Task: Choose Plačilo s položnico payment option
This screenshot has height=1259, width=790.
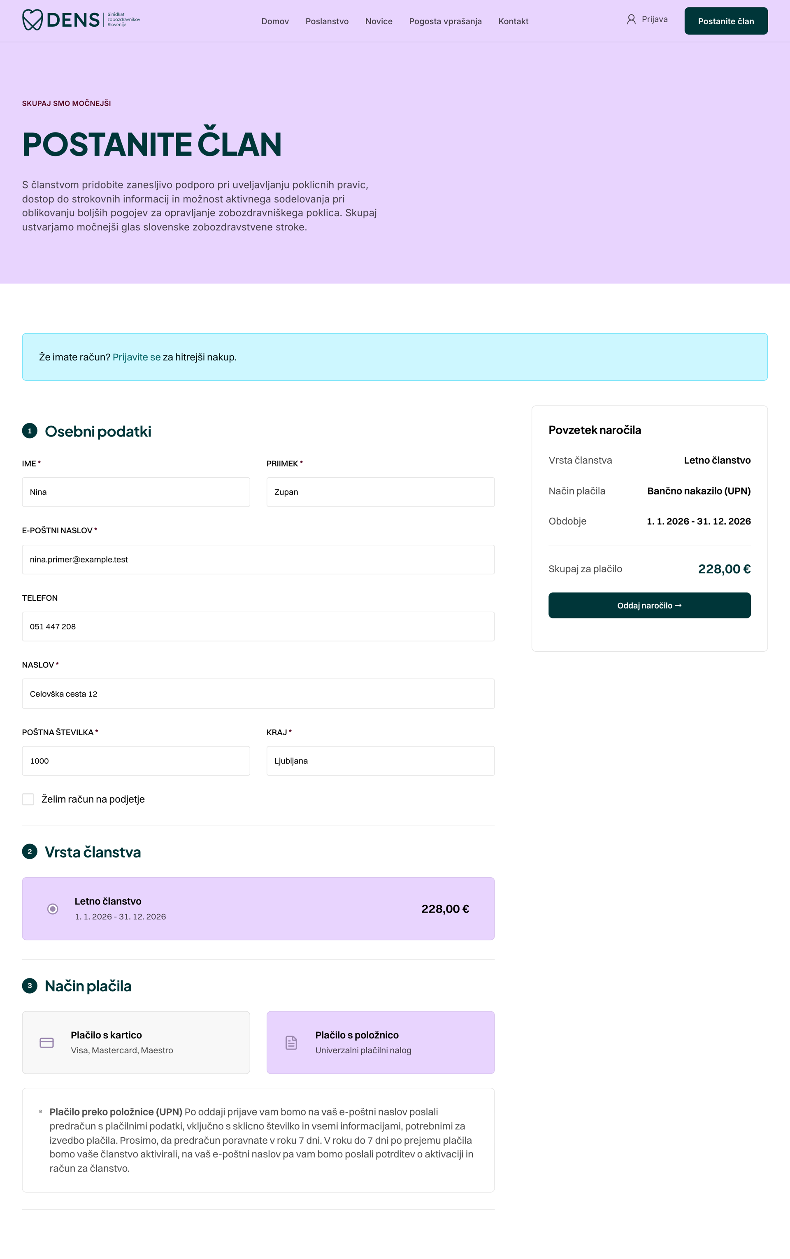Action: click(380, 1042)
